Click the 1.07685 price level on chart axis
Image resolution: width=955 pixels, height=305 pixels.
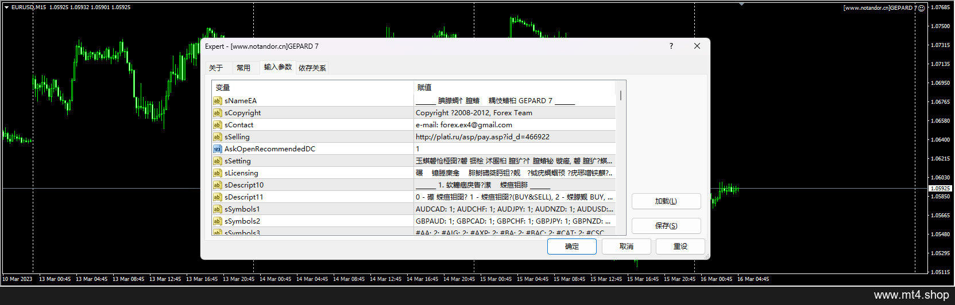point(940,7)
